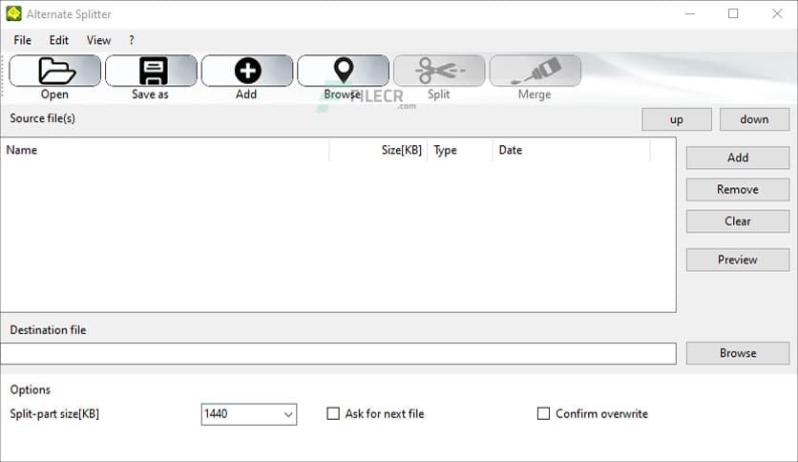Screen dimensions: 798x462
Task: Sort by the Name column header
Action: (165, 150)
